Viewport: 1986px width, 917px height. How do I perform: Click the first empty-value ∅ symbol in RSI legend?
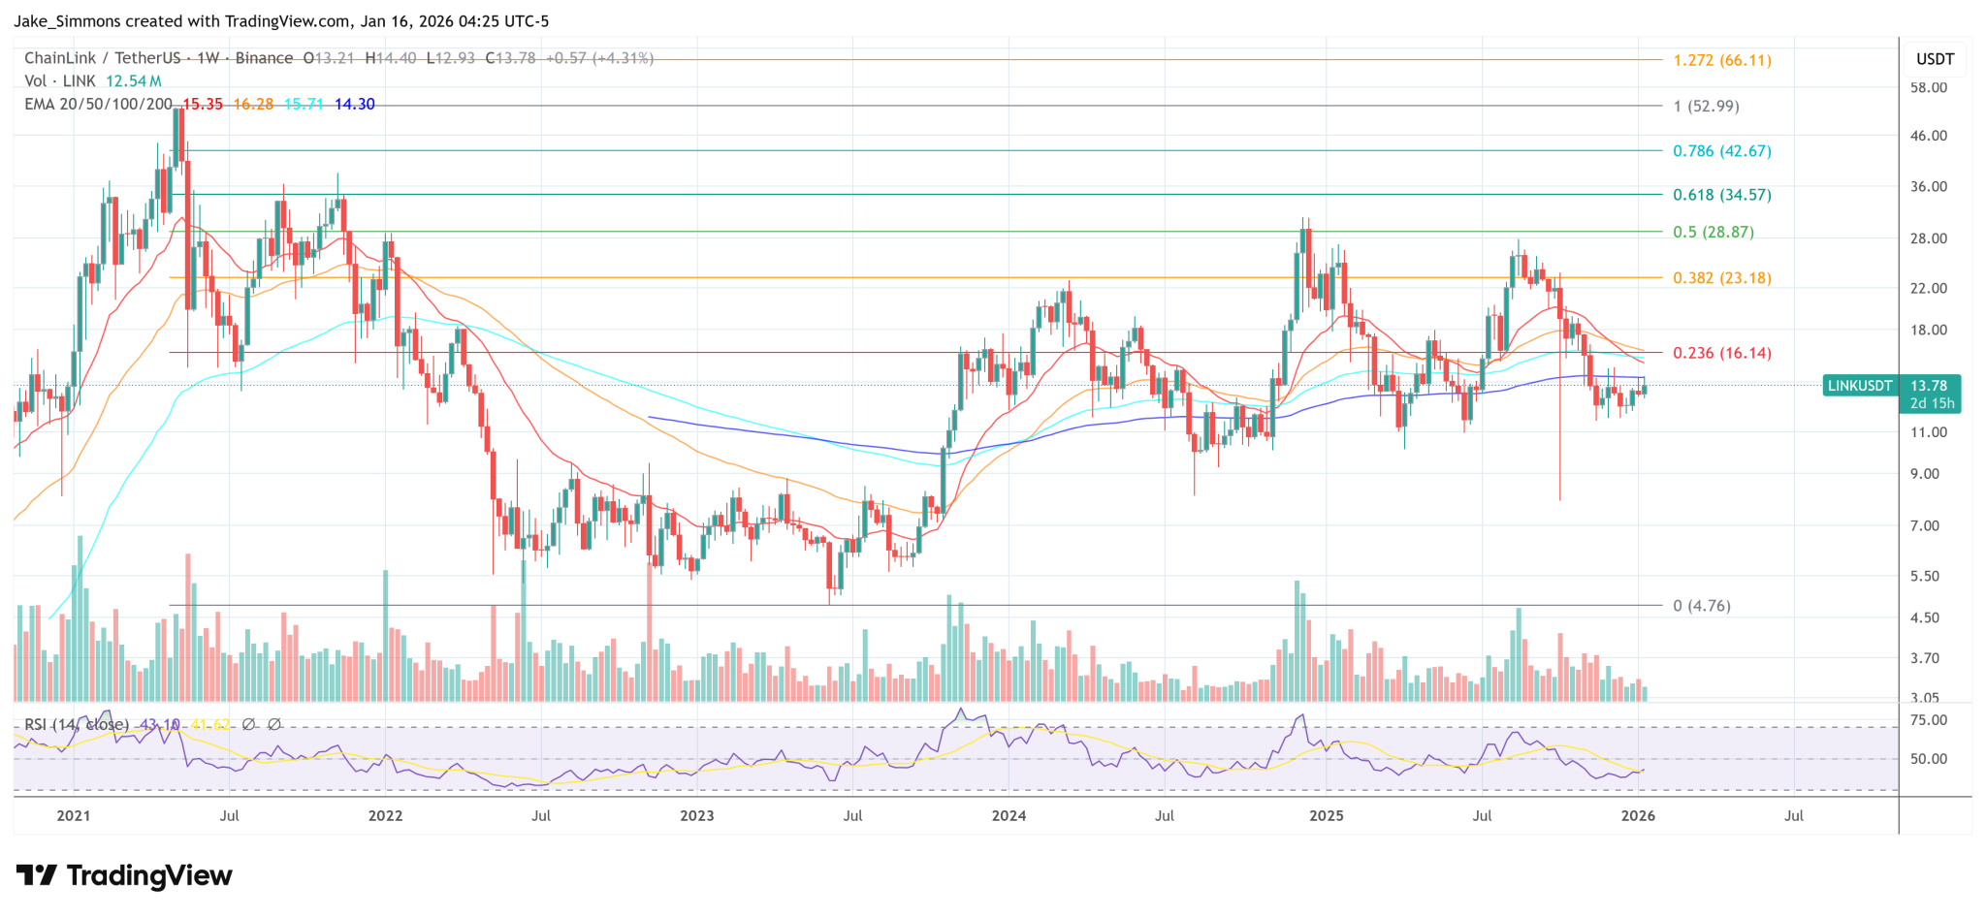(x=248, y=724)
